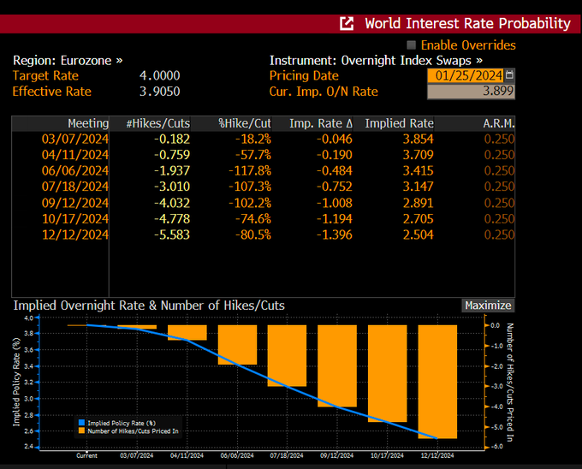
Task: Click the orange Number of Hikes/Cuts legend swatch
Action: [81, 430]
